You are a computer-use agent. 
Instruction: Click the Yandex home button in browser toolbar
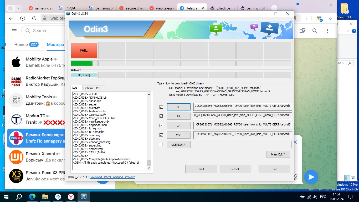click(23, 18)
